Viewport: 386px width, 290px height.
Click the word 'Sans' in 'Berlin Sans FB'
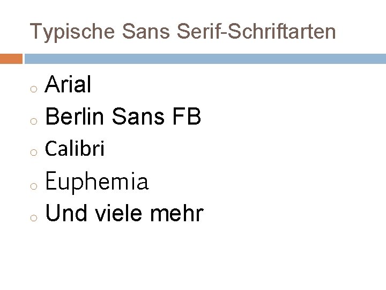138,116
